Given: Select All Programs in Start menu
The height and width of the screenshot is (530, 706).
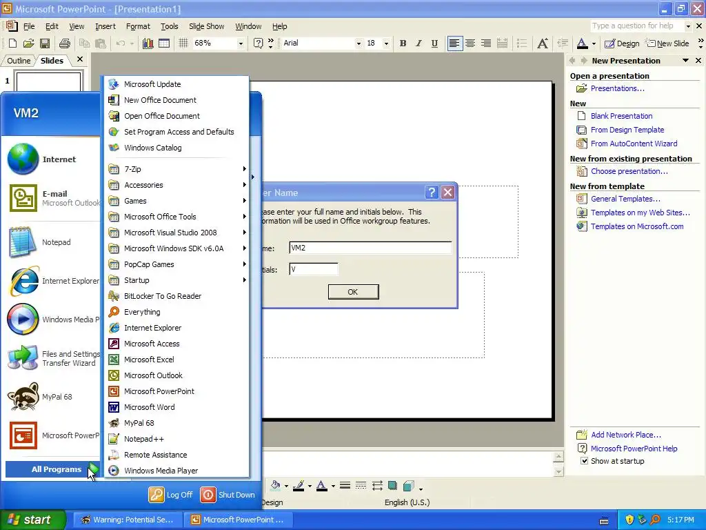Looking at the screenshot, I should (x=52, y=469).
